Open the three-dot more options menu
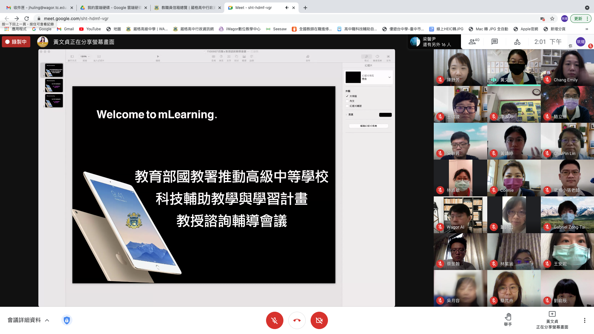 click(x=584, y=320)
